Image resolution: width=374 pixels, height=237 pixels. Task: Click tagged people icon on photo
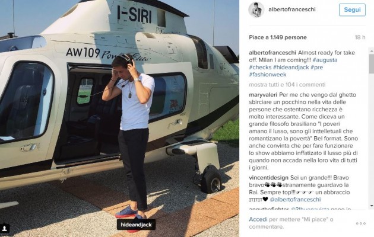point(5,228)
